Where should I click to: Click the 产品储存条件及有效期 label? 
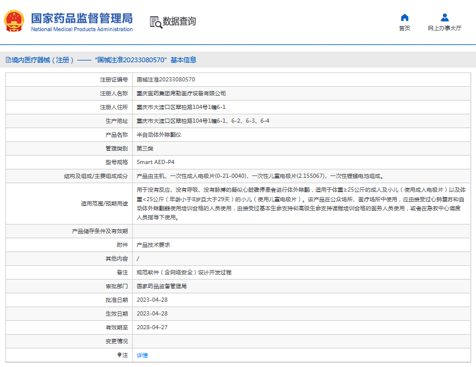pos(100,231)
